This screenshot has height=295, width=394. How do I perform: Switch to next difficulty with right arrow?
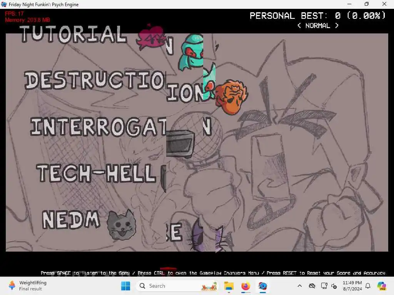tap(337, 26)
